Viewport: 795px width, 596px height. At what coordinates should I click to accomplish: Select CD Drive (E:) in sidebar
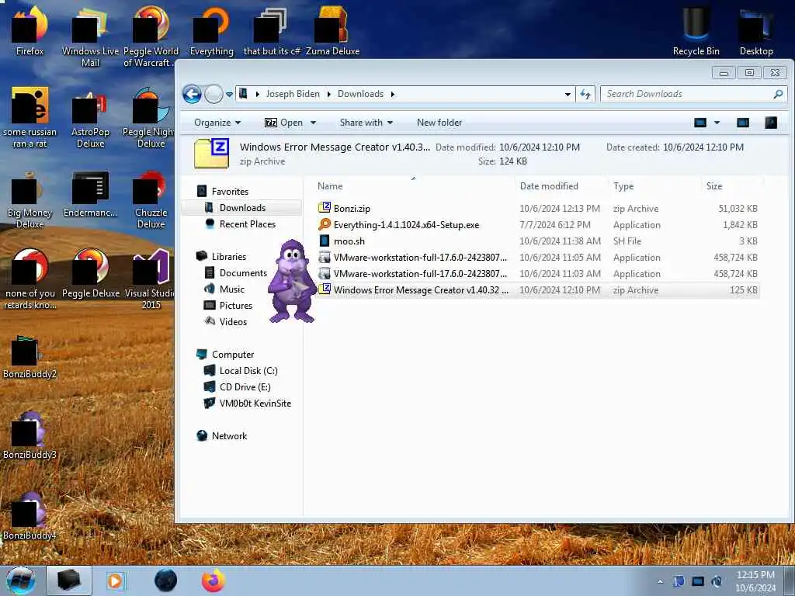coord(245,386)
